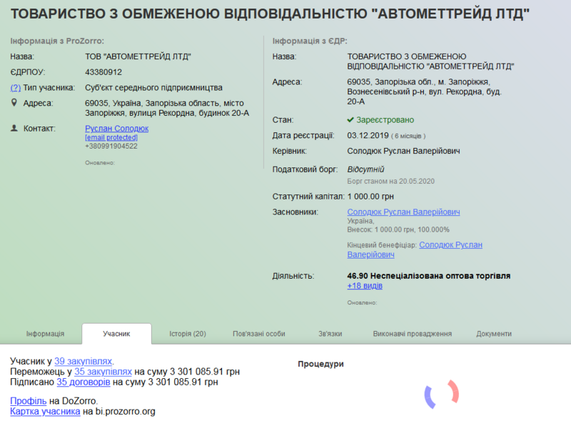Open founder Солодюк Руслан Валерійович link
The image size is (571, 426).
(x=403, y=212)
